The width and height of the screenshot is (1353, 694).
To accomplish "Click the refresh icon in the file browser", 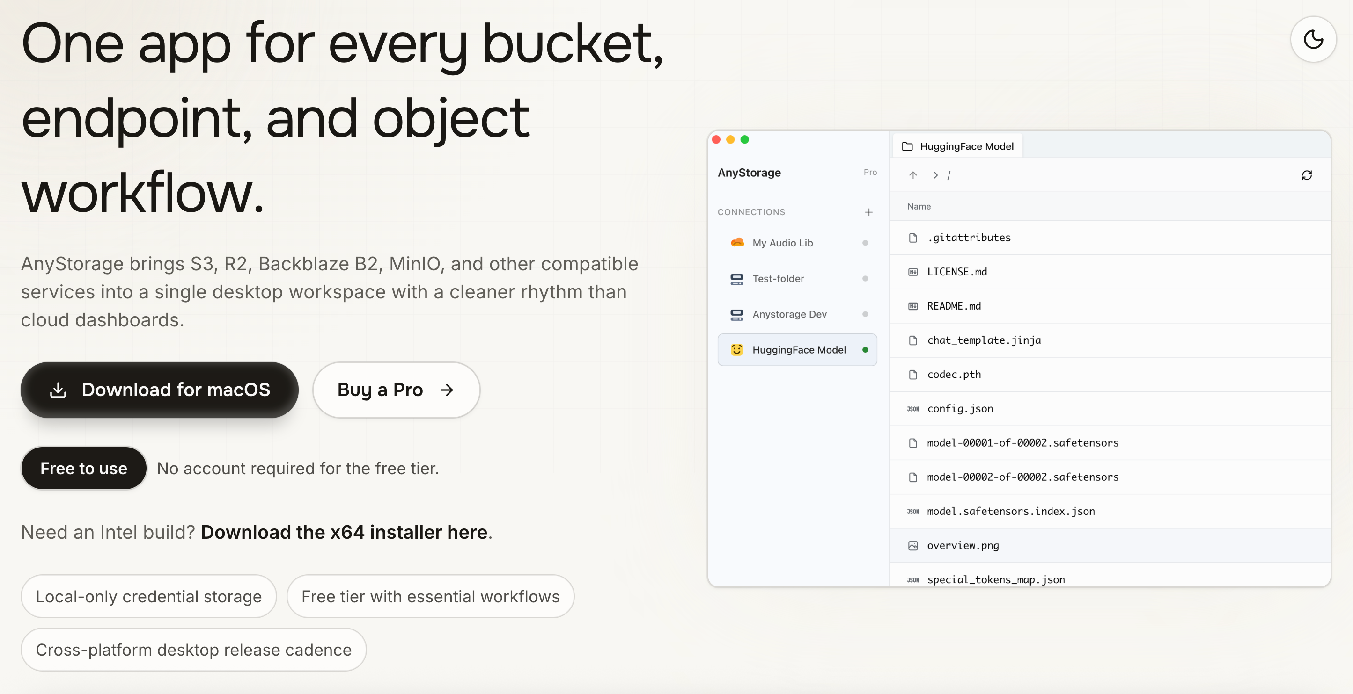I will tap(1306, 175).
